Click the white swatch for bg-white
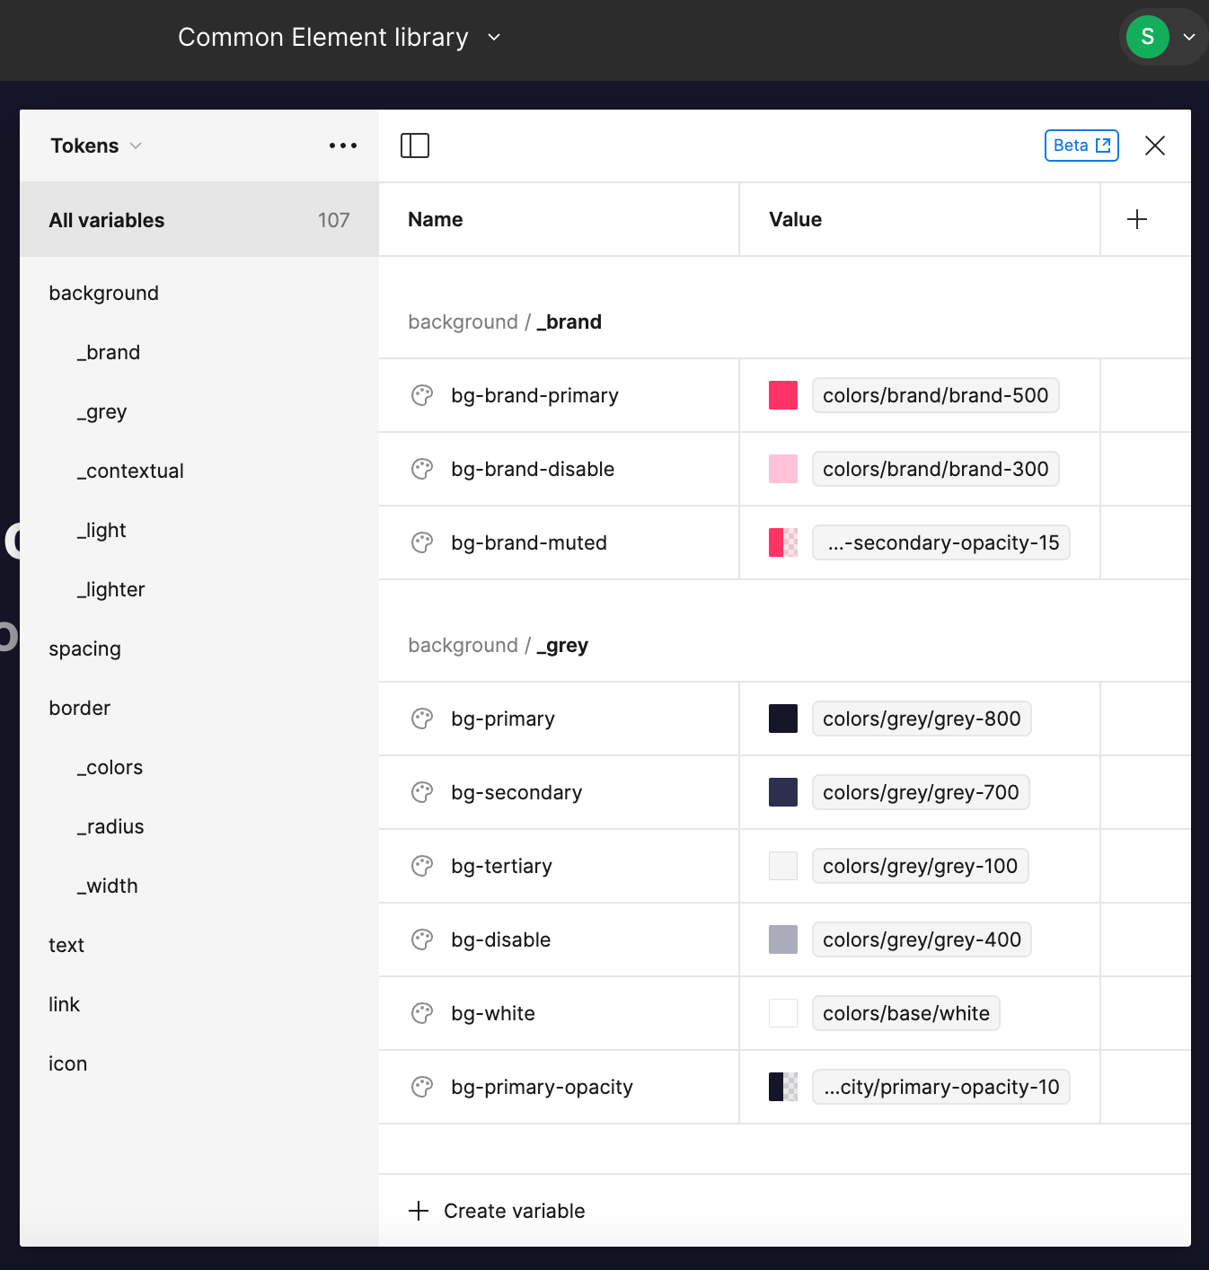This screenshot has height=1270, width=1209. click(x=783, y=1013)
